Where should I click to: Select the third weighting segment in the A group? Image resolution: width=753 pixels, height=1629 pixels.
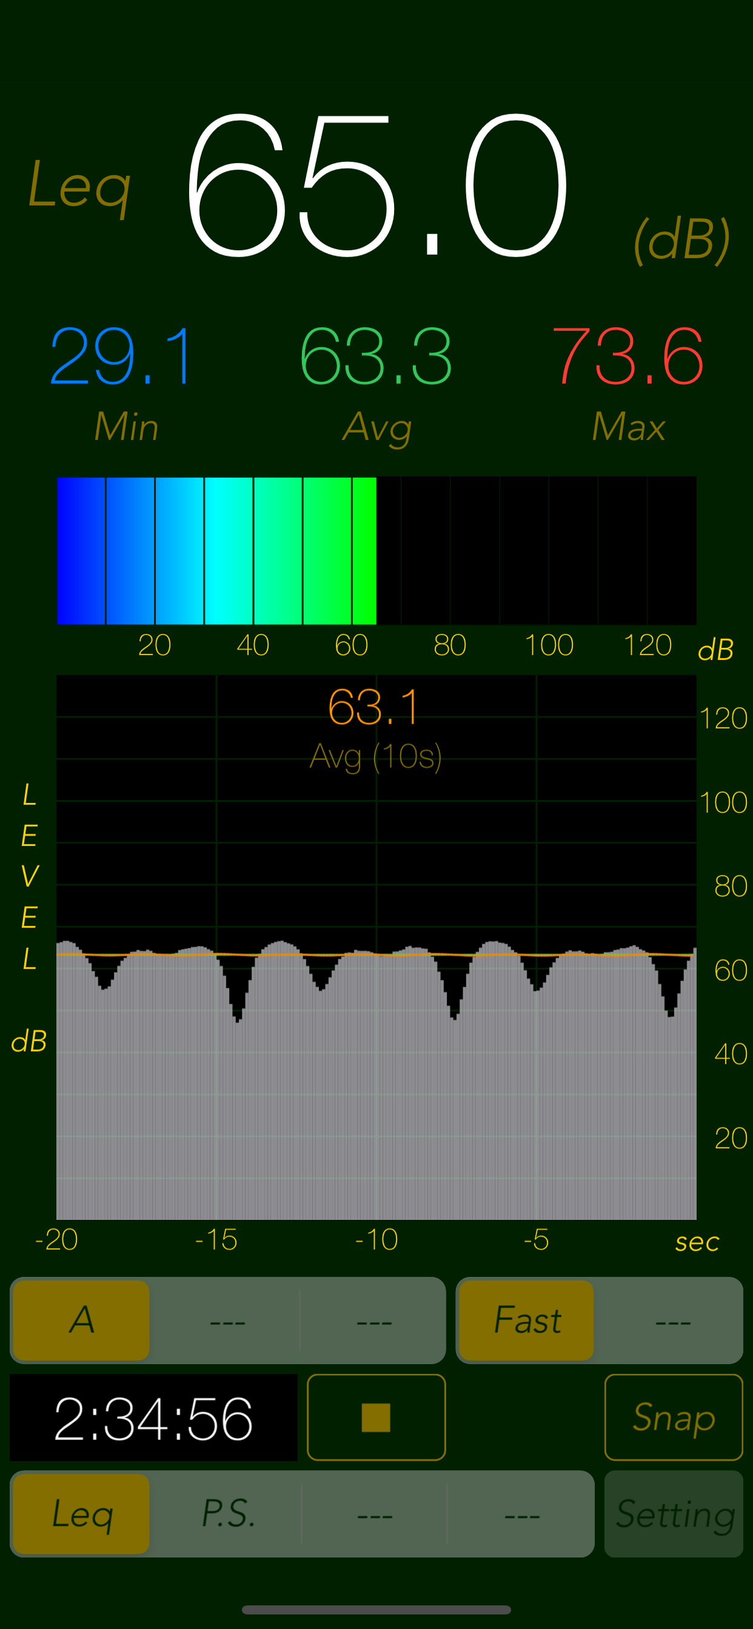(x=373, y=1321)
